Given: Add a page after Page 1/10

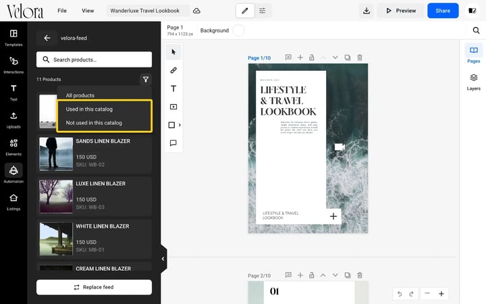Looking at the screenshot, I should coord(300,57).
